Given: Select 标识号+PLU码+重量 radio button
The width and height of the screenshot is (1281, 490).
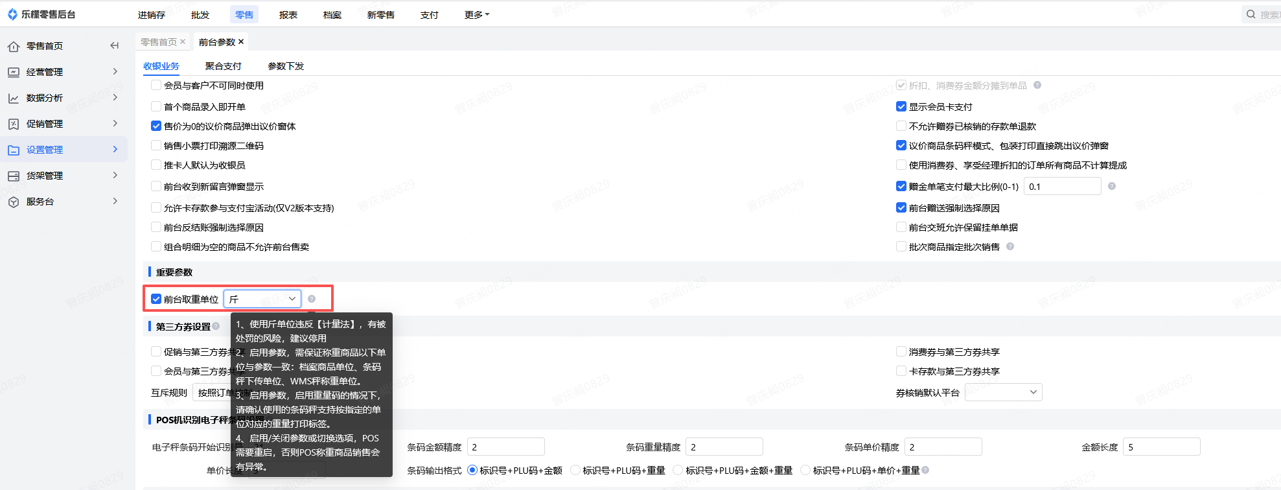Looking at the screenshot, I should coord(575,470).
